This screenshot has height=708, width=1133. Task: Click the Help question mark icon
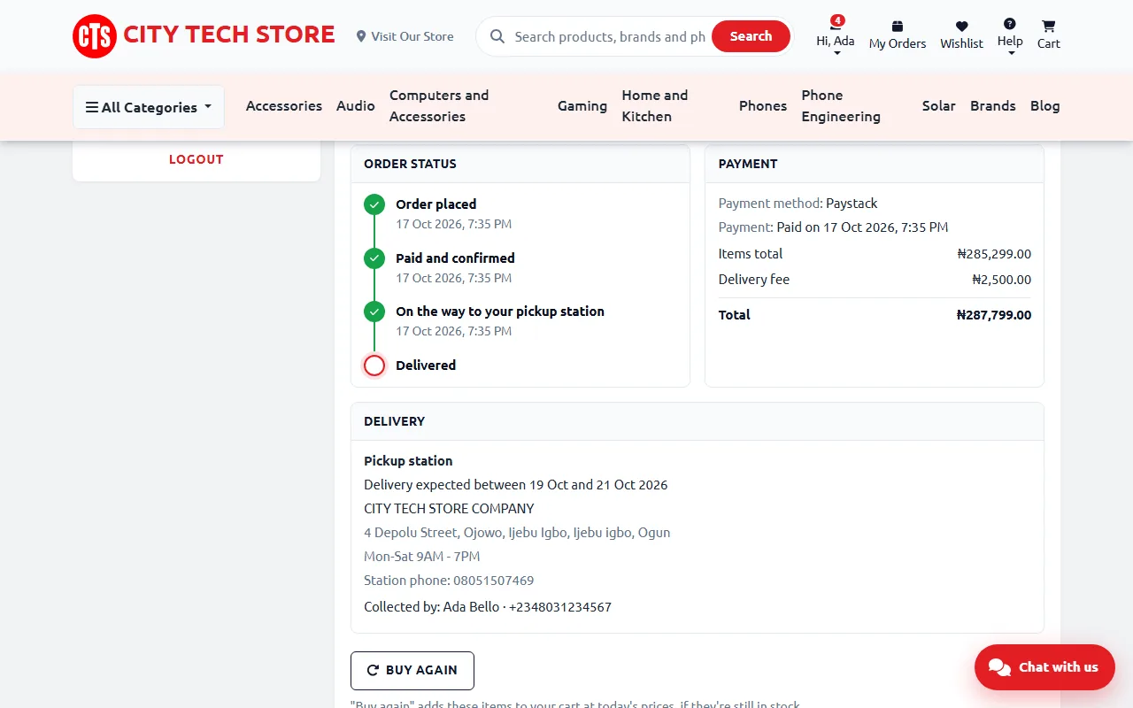(x=1010, y=24)
